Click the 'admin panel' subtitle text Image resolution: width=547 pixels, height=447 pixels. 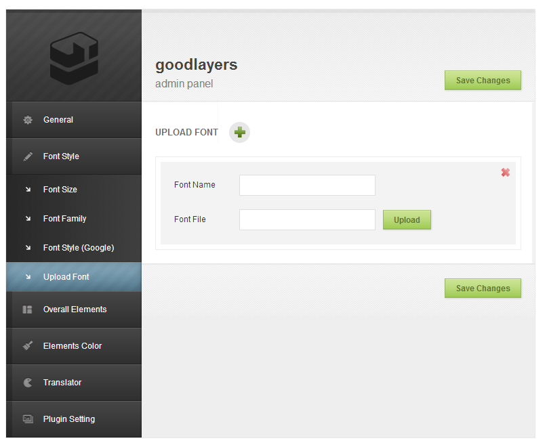click(x=184, y=84)
